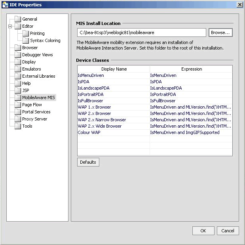The width and height of the screenshot is (245, 245).
Task: Select IsPortraitPDA display name cell
Action: (x=114, y=95)
